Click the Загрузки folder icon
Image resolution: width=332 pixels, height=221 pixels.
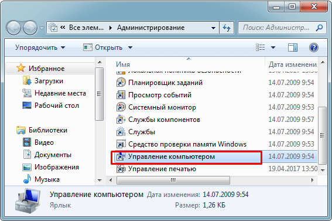click(27, 81)
